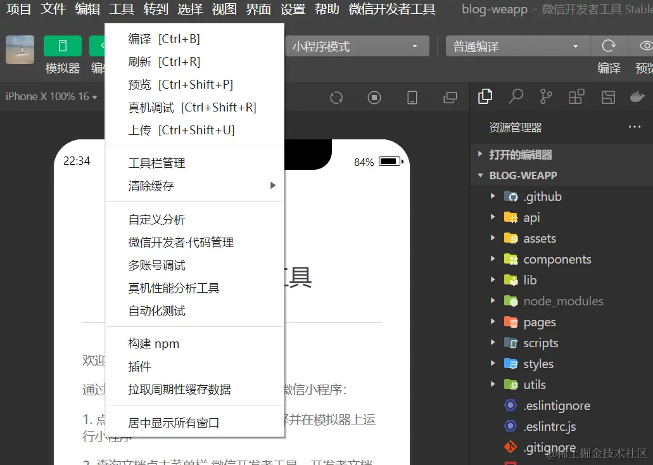Expand the .github folder

pyautogui.click(x=562, y=196)
